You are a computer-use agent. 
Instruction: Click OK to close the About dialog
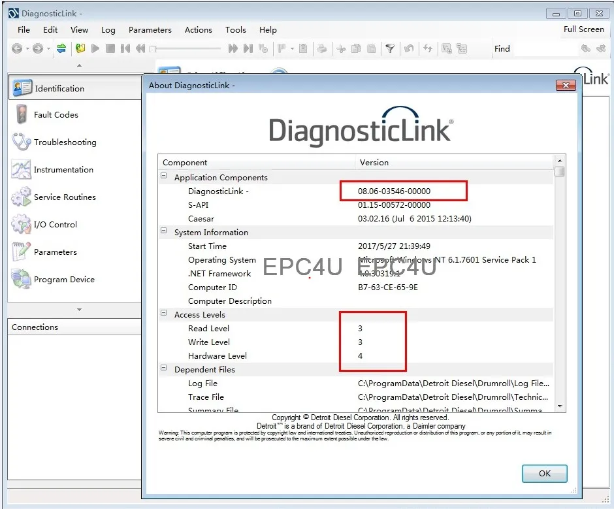tap(544, 473)
